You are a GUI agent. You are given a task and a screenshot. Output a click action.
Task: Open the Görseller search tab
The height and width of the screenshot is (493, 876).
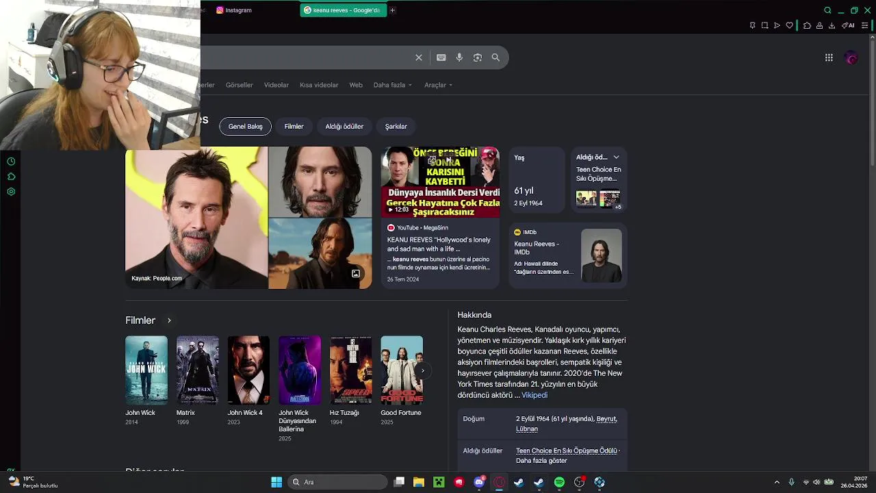[240, 85]
